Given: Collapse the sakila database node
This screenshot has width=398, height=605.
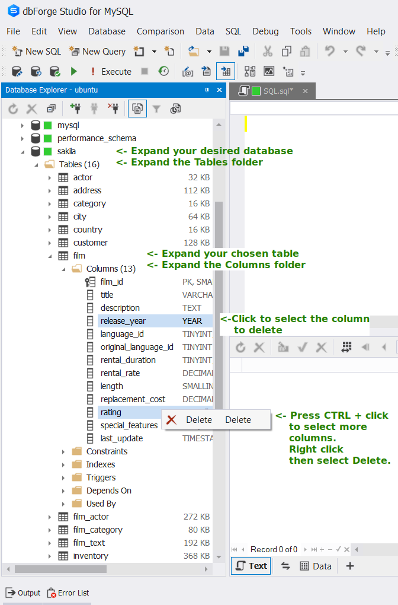Looking at the screenshot, I should 23,152.
